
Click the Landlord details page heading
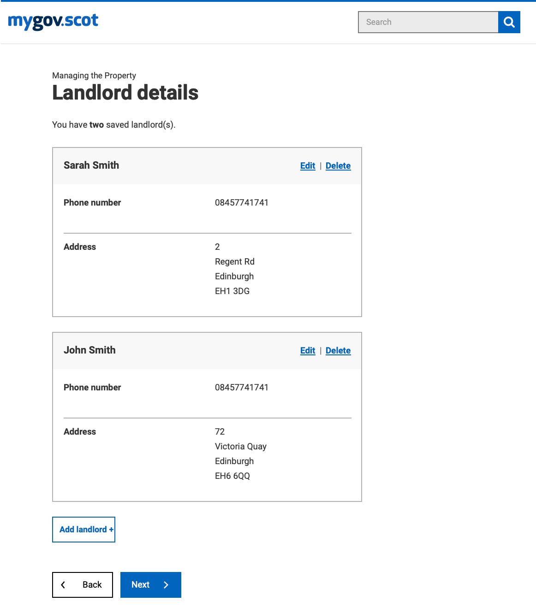point(125,93)
